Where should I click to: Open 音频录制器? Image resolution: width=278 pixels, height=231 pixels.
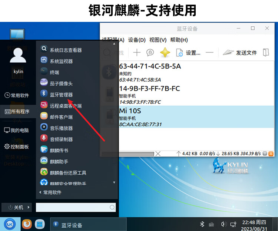57,139
